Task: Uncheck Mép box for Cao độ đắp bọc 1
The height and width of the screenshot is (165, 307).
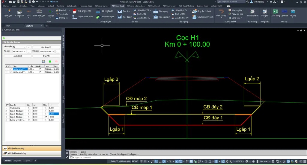Action: (46, 117)
